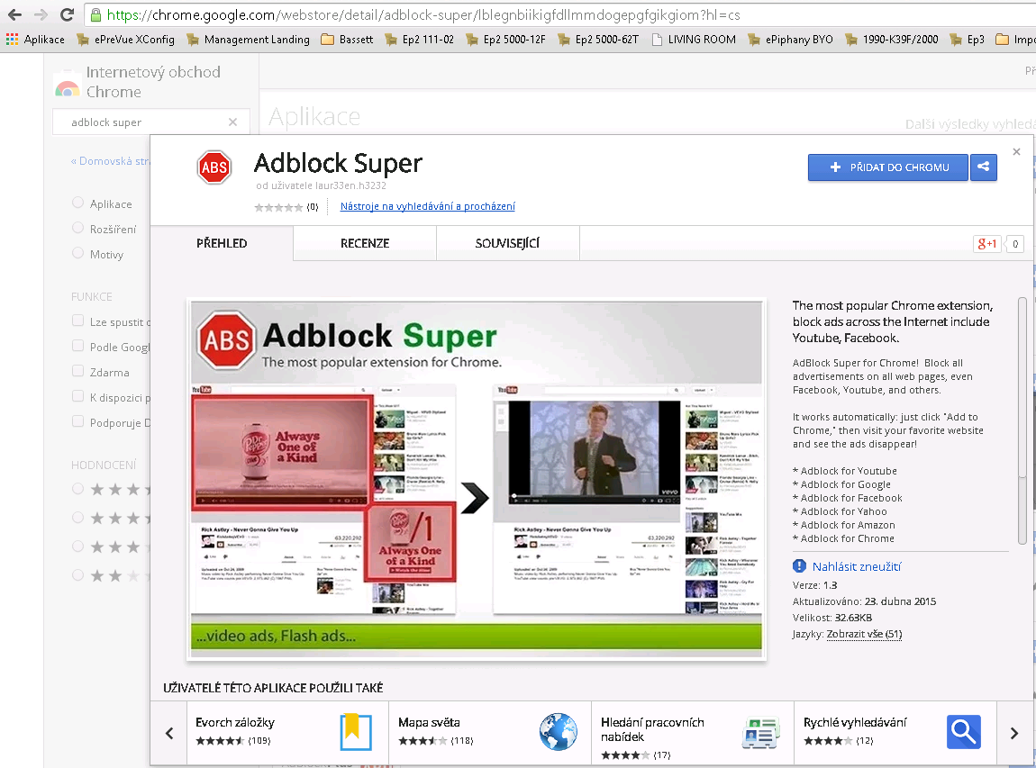This screenshot has width=1036, height=768.
Task: Select the top HODNOCENÍ rating radio button
Action: point(78,489)
